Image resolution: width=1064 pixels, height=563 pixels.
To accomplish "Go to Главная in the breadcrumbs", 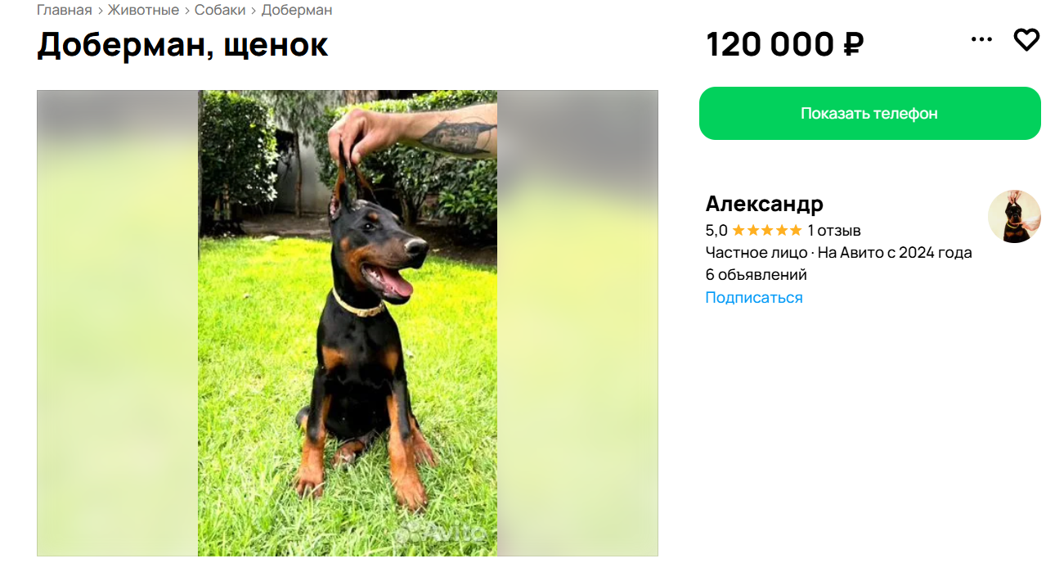I will click(65, 10).
